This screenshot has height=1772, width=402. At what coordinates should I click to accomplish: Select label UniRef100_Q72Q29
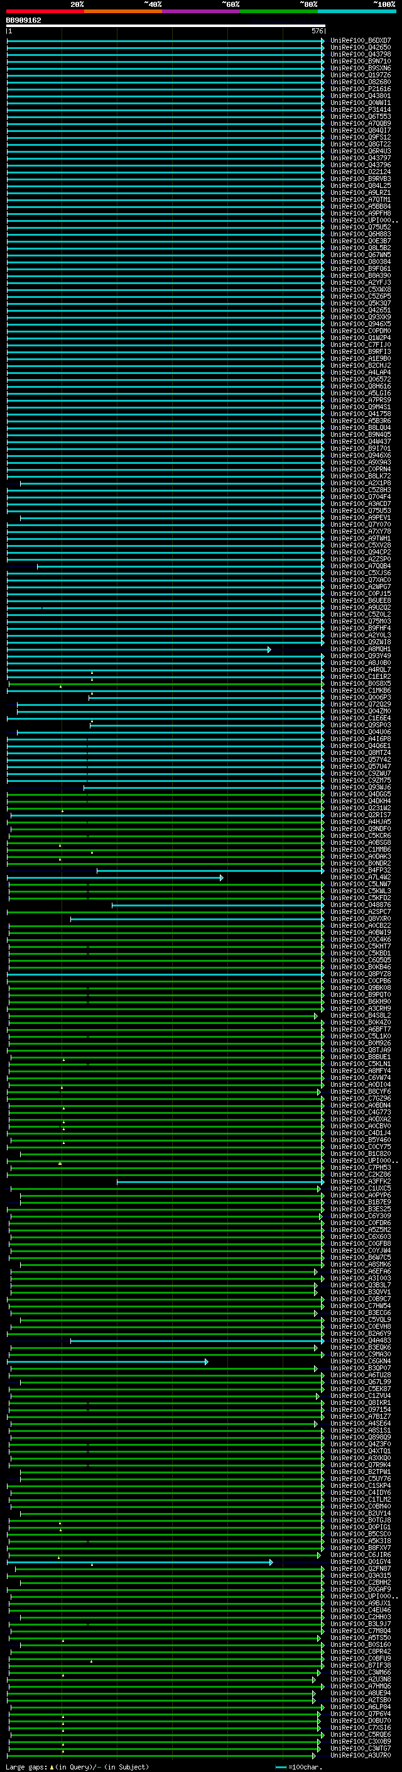361,705
